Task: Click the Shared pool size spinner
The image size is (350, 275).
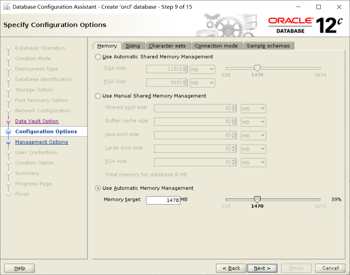Action: pos(233,108)
